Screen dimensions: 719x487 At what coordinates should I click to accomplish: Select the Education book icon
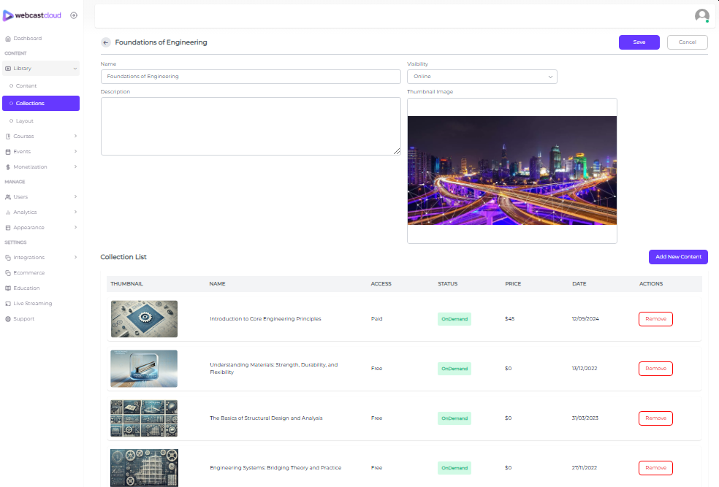(x=9, y=288)
